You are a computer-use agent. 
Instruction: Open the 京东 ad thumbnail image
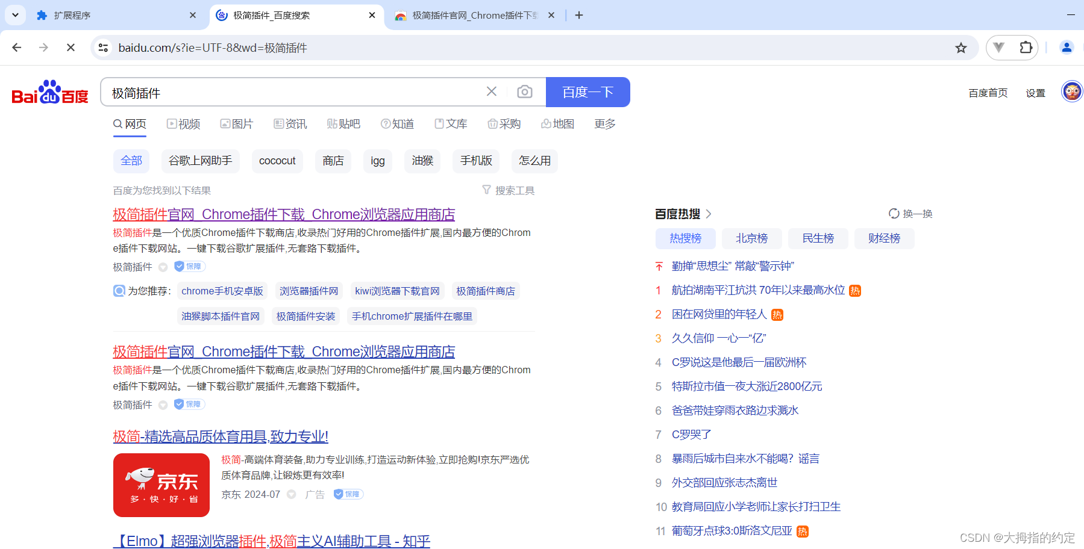pyautogui.click(x=161, y=485)
